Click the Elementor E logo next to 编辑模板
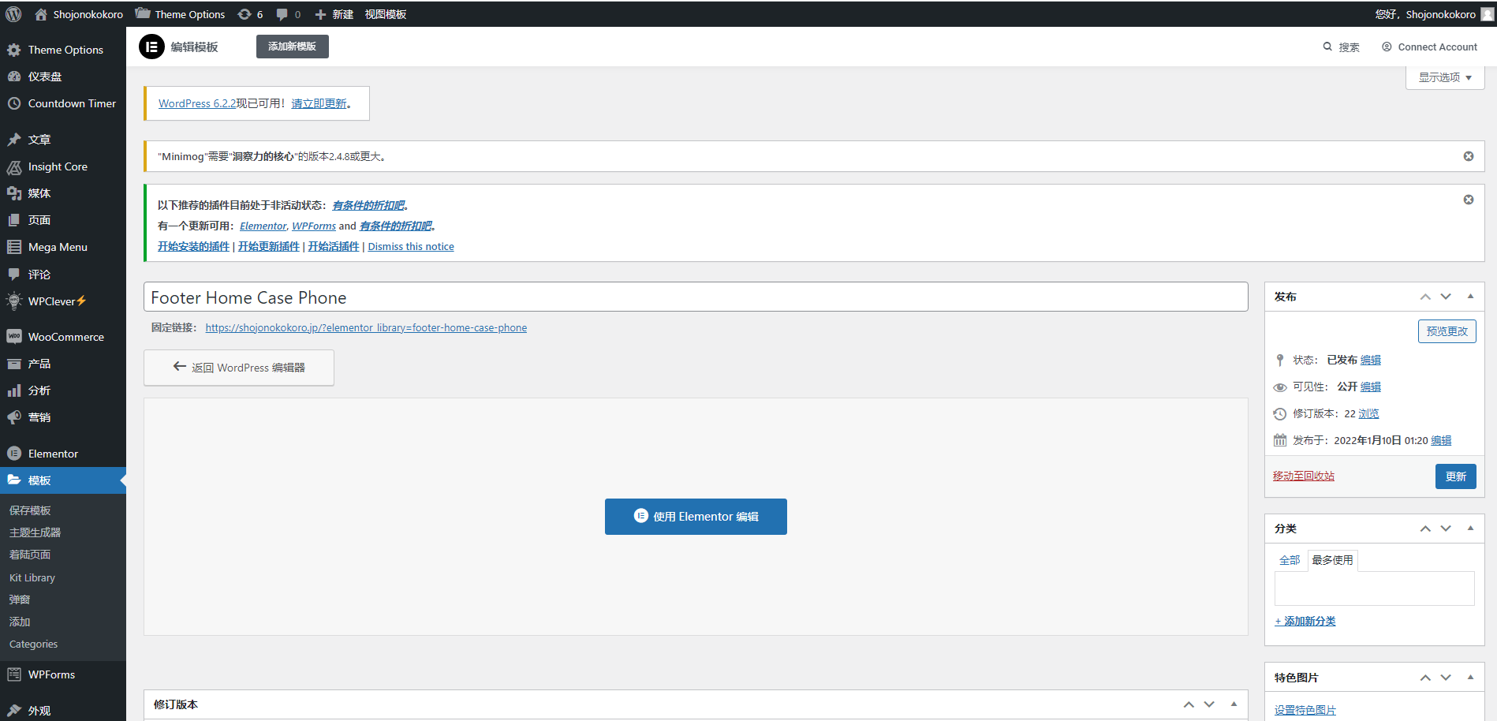Image resolution: width=1497 pixels, height=721 pixels. [151, 47]
